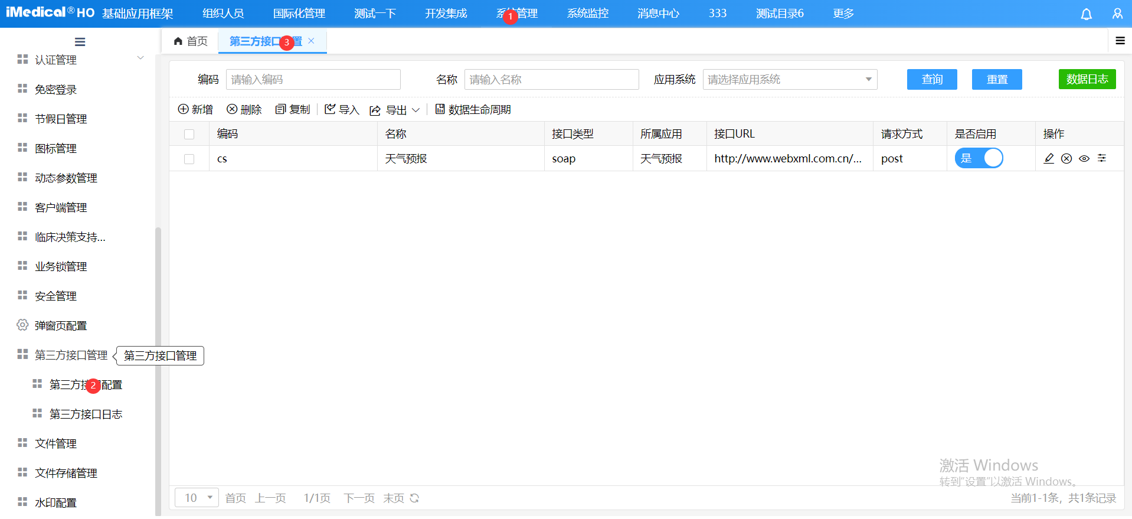Toggle the 是否启用 switch for cs row

979,158
